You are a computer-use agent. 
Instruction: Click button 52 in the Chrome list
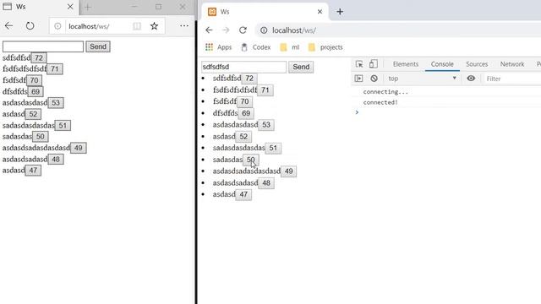pyautogui.click(x=243, y=137)
